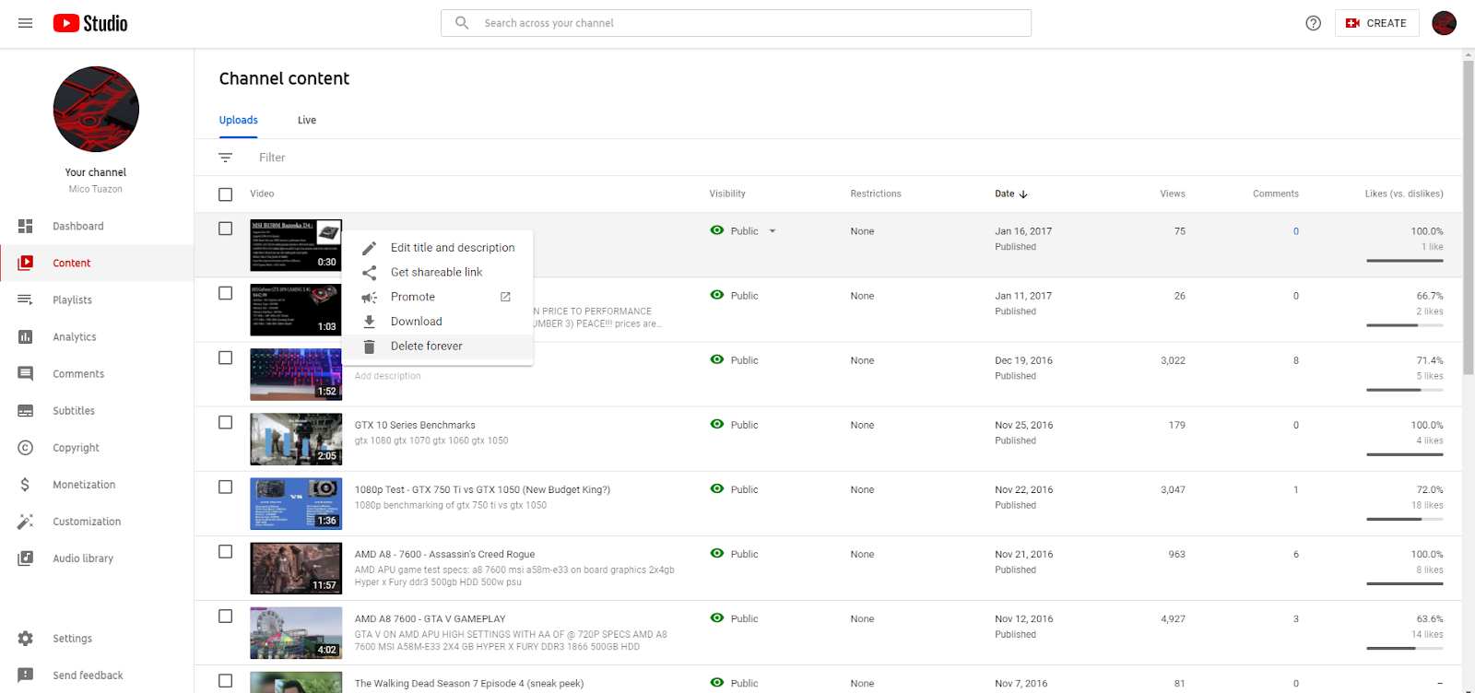Select checkbox for AMD A8 GTA V video
Viewport: 1475px width, 693px height.
pos(226,616)
